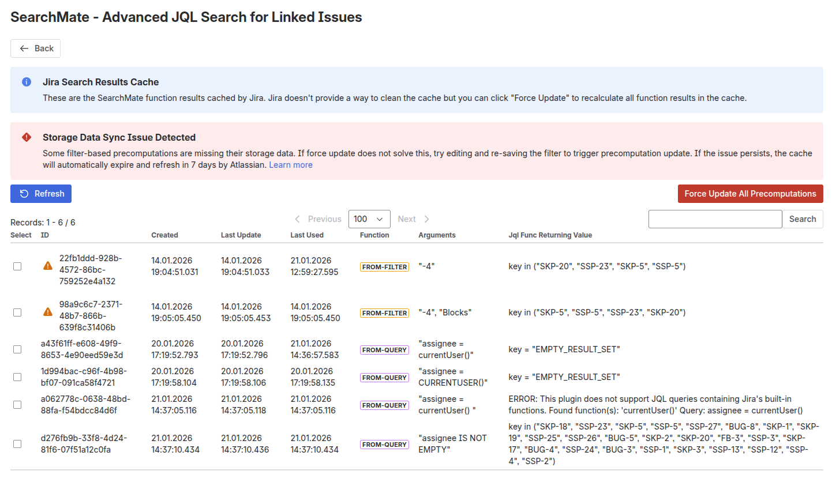The height and width of the screenshot is (482, 836).
Task: Click the FROM-QUERY badge for assignee IS NOT EMPTY
Action: 384,445
